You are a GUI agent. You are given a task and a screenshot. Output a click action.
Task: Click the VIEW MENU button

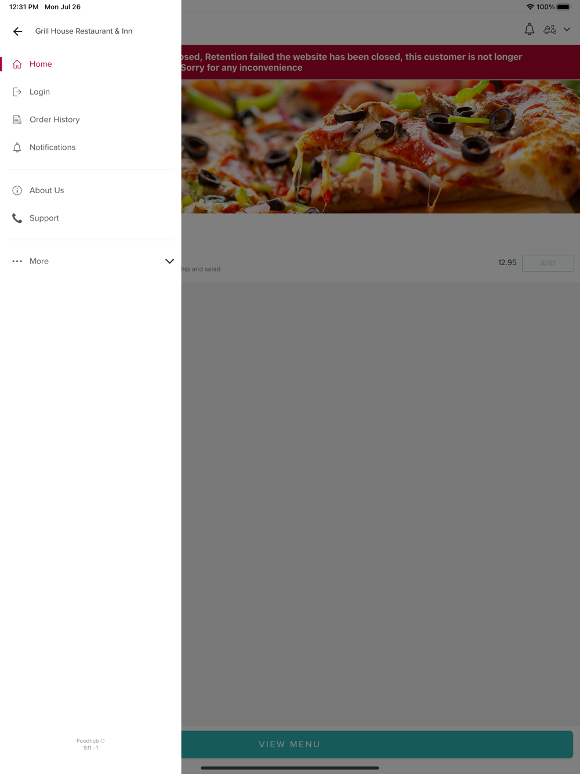tap(377, 744)
